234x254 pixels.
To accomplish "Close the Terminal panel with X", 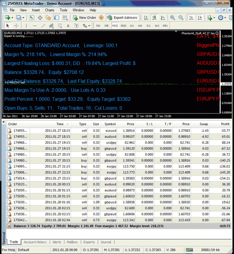I will click(4, 122).
